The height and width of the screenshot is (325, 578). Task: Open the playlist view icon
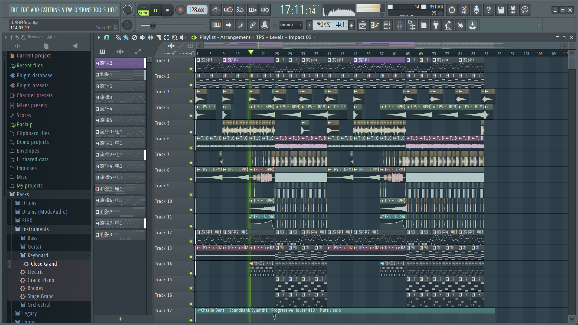pos(363,25)
